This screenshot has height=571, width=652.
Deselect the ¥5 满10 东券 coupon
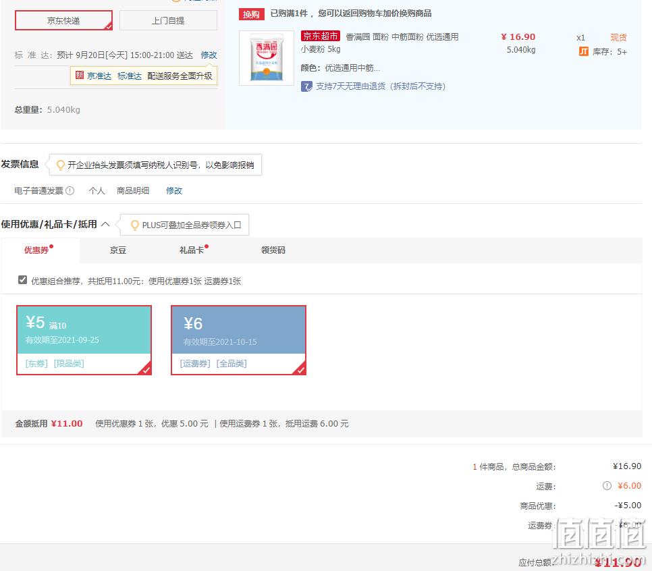(84, 340)
